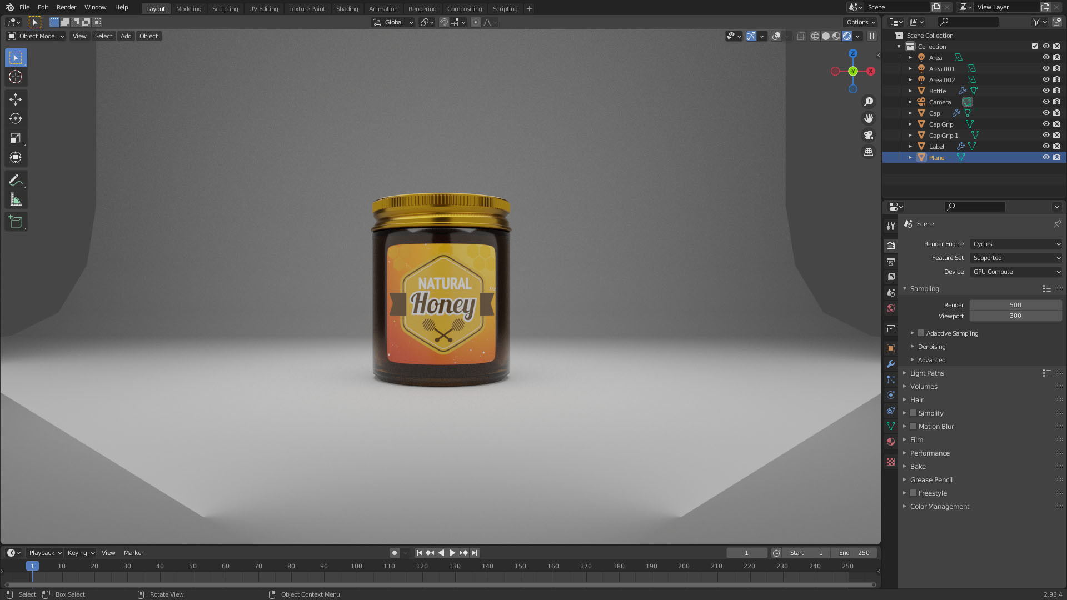Switch viewport to wireframe shading

click(815, 36)
